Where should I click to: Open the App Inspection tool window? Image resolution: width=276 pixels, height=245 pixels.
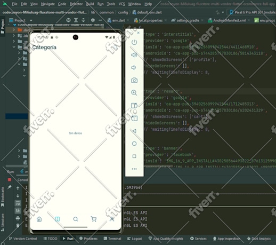tap(226, 239)
